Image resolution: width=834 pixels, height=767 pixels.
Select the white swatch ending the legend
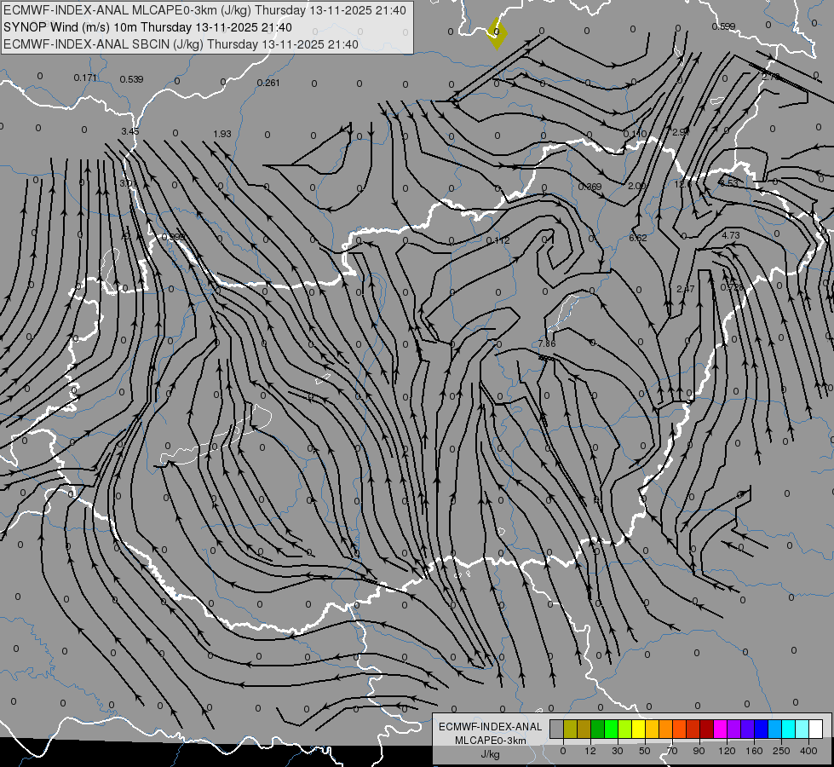(x=815, y=729)
